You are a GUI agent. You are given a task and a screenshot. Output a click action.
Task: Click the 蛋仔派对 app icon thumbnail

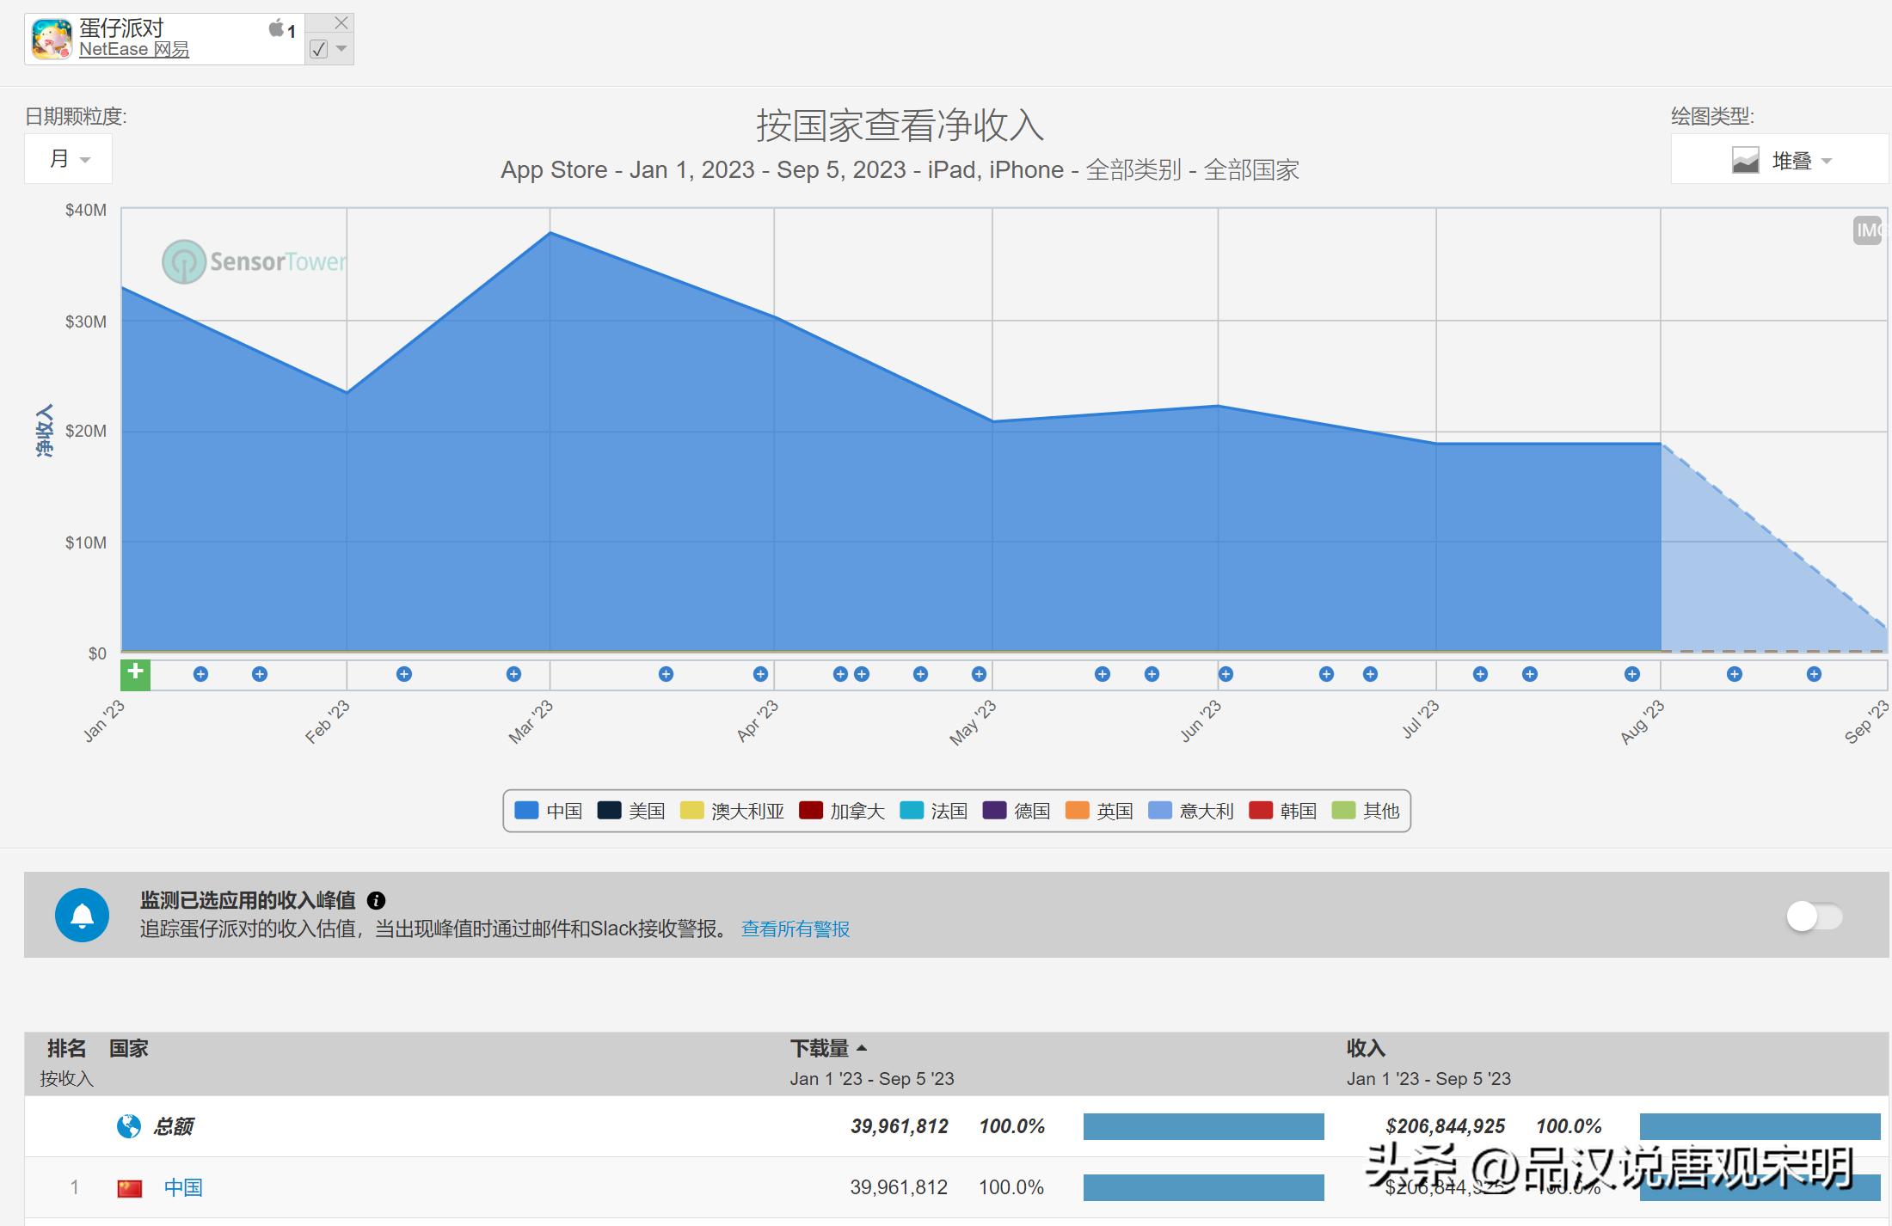tap(52, 38)
